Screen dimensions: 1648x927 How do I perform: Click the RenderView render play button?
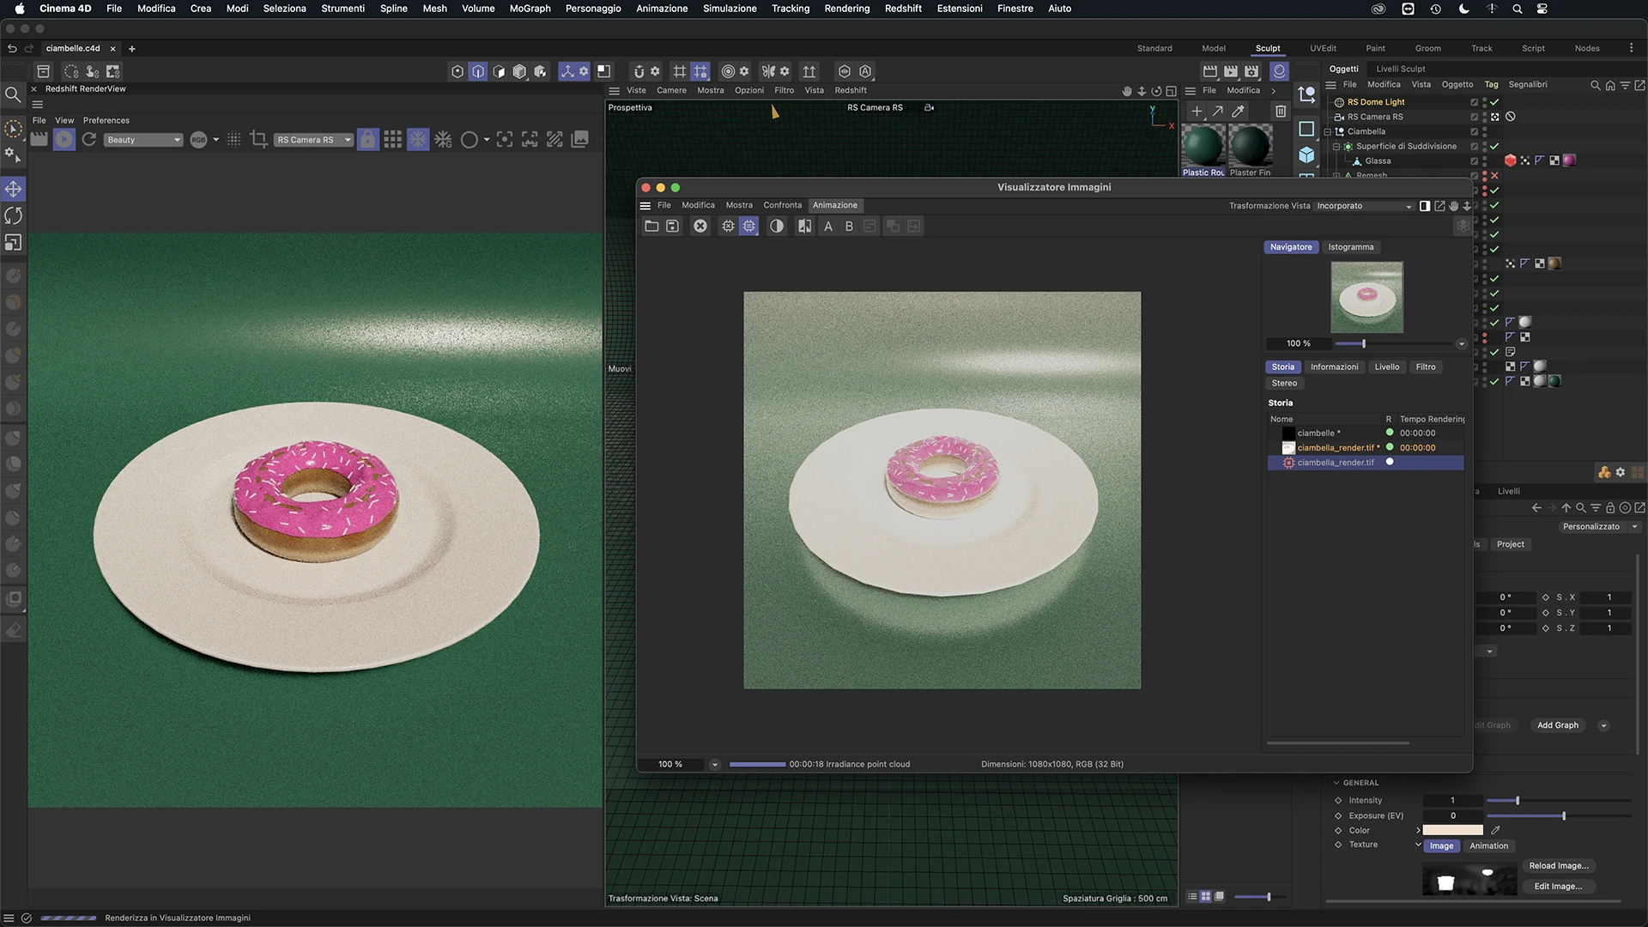click(64, 139)
